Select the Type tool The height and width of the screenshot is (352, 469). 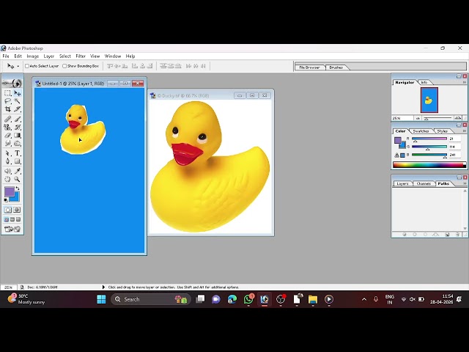[18, 153]
